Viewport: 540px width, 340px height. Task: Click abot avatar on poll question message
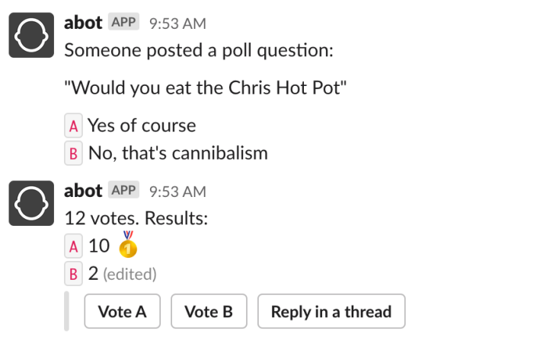point(31,35)
